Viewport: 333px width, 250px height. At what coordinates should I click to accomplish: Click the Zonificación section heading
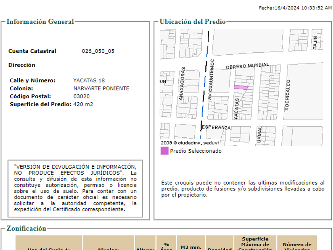click(x=26, y=228)
